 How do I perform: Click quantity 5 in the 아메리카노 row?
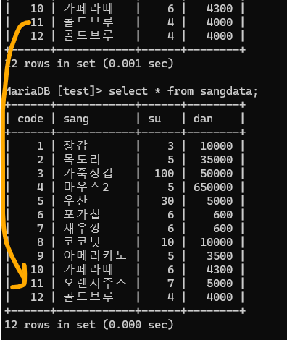click(x=171, y=256)
